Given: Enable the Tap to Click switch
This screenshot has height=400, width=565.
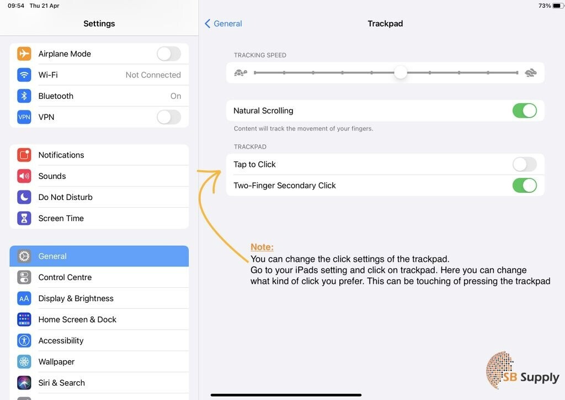Looking at the screenshot, I should click(x=524, y=164).
